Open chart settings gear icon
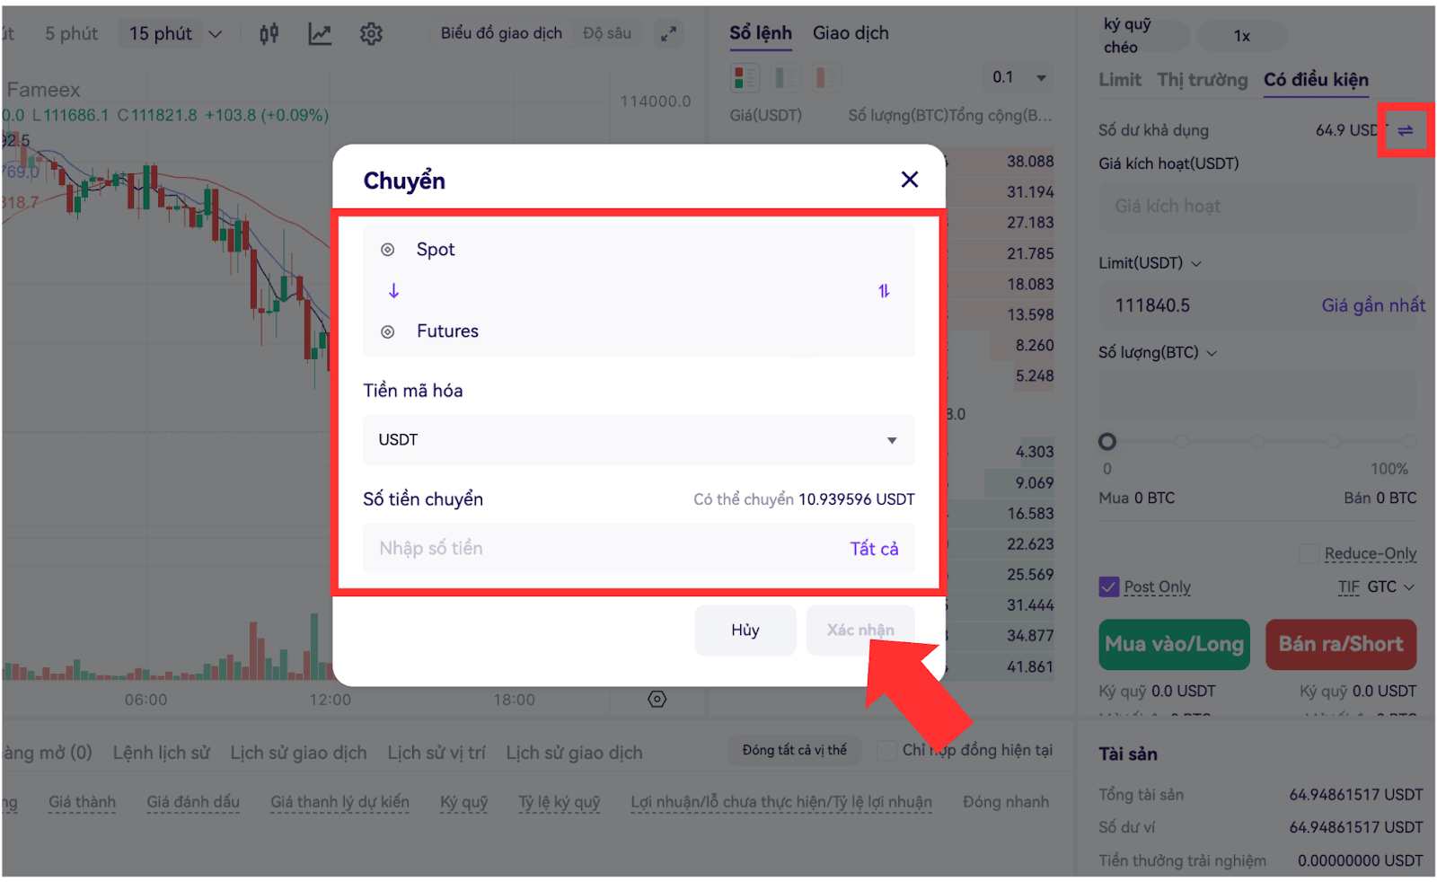1437x882 pixels. click(371, 34)
